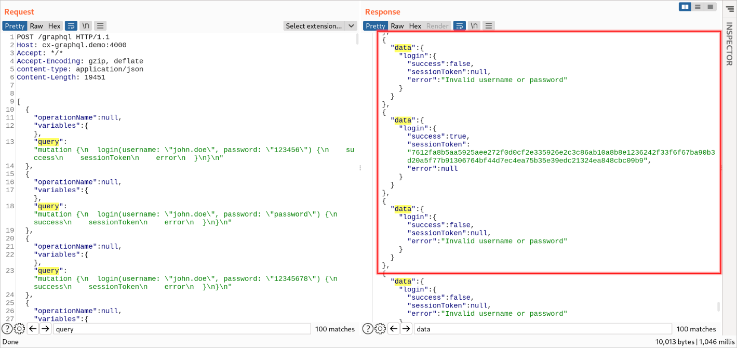Viewport: 737px width, 348px height.
Task: Go to previous match in Response search
Action: 394,329
